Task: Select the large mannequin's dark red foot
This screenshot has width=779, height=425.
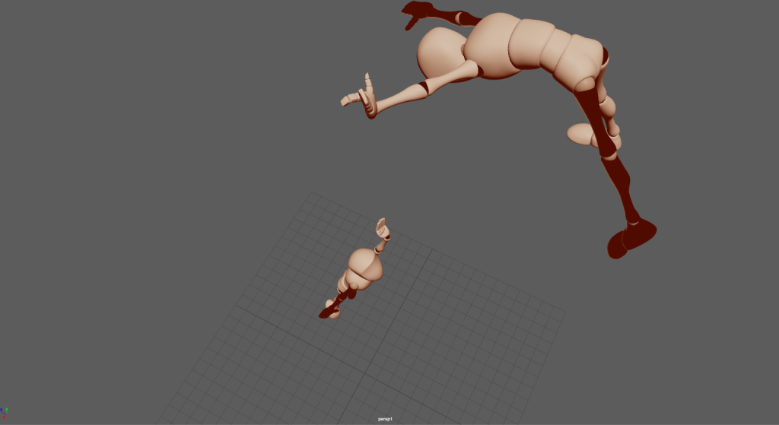Action: click(632, 239)
